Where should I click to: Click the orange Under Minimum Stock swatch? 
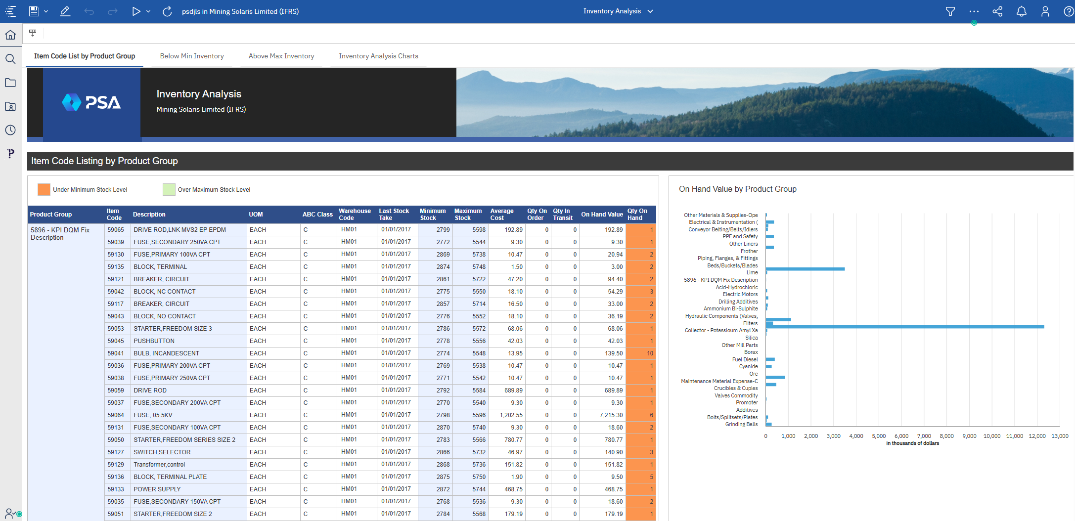click(44, 189)
